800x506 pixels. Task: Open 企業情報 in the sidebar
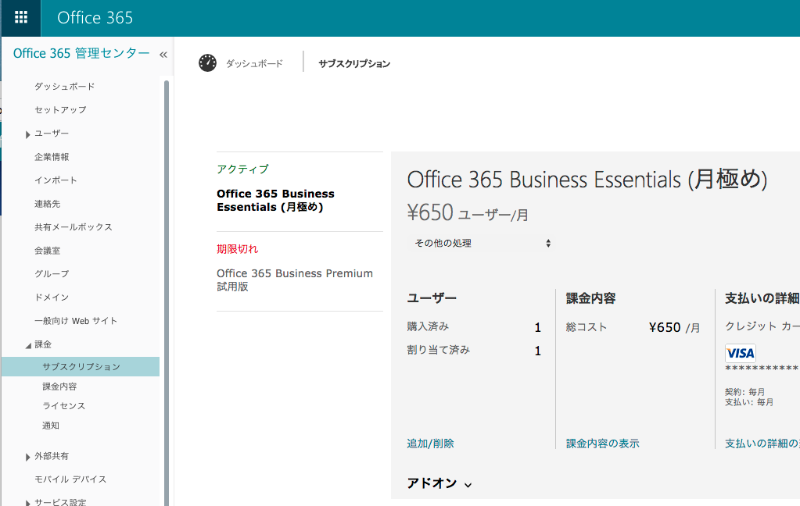52,156
